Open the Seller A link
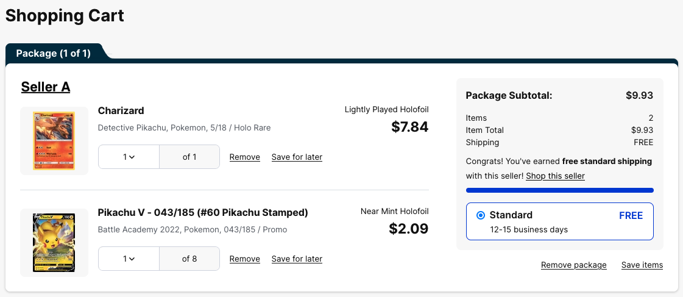This screenshot has height=297, width=683. point(46,87)
